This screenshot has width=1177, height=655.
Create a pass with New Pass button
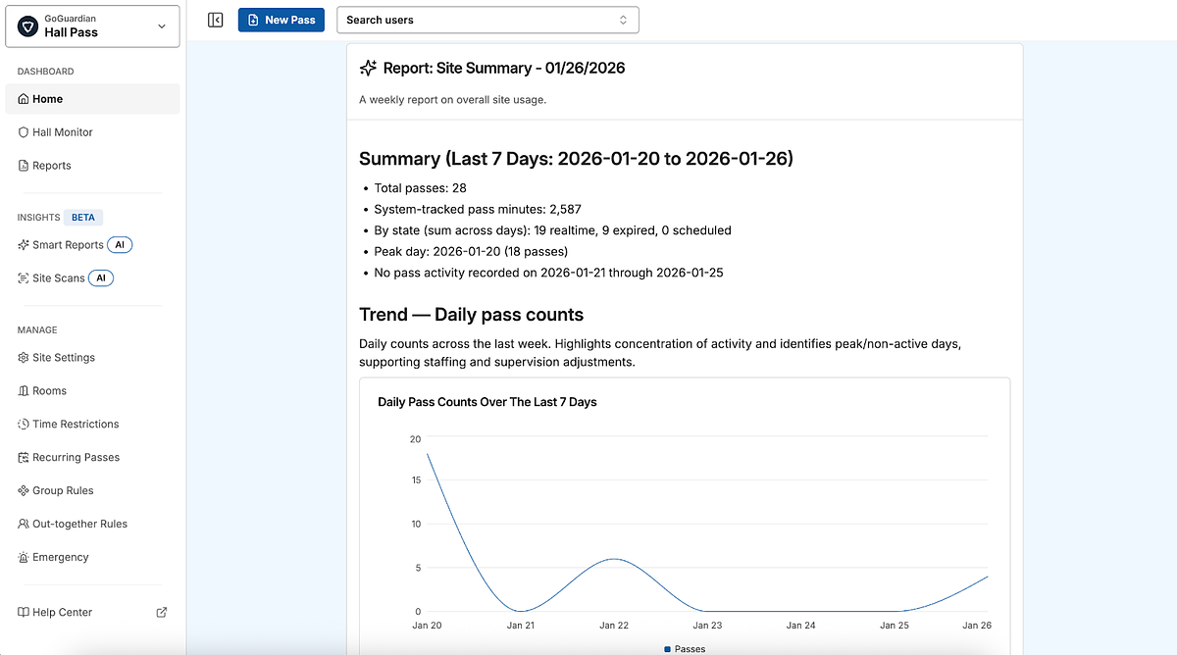tap(281, 20)
